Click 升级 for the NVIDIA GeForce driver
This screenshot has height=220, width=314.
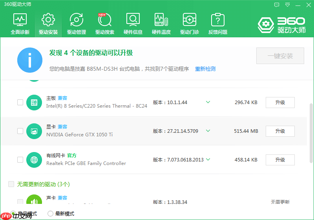pos(280,131)
